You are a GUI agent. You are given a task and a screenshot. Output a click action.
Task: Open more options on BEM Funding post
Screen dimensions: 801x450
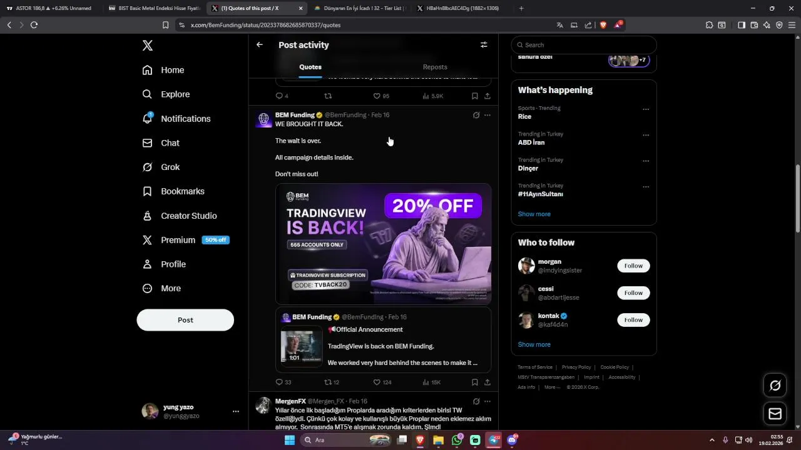(487, 115)
